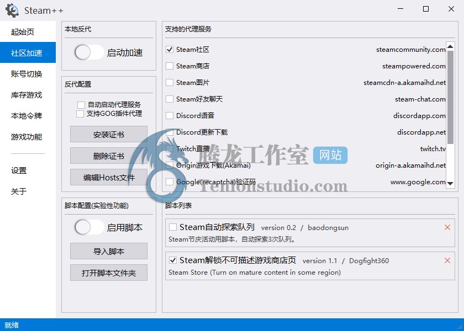This screenshot has width=464, height=331.
Task: Check the Steam好友聊天 proxy checkbox
Action: tap(170, 99)
